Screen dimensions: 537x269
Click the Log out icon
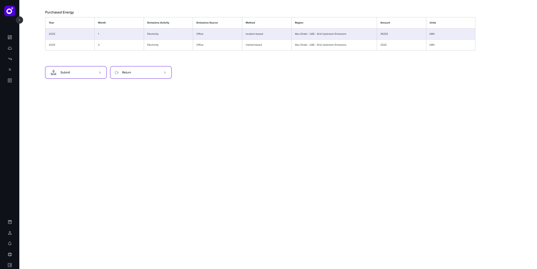coord(10,265)
